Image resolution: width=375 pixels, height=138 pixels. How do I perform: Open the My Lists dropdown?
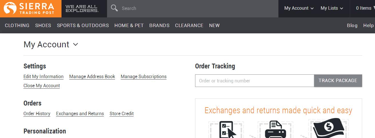pyautogui.click(x=332, y=8)
